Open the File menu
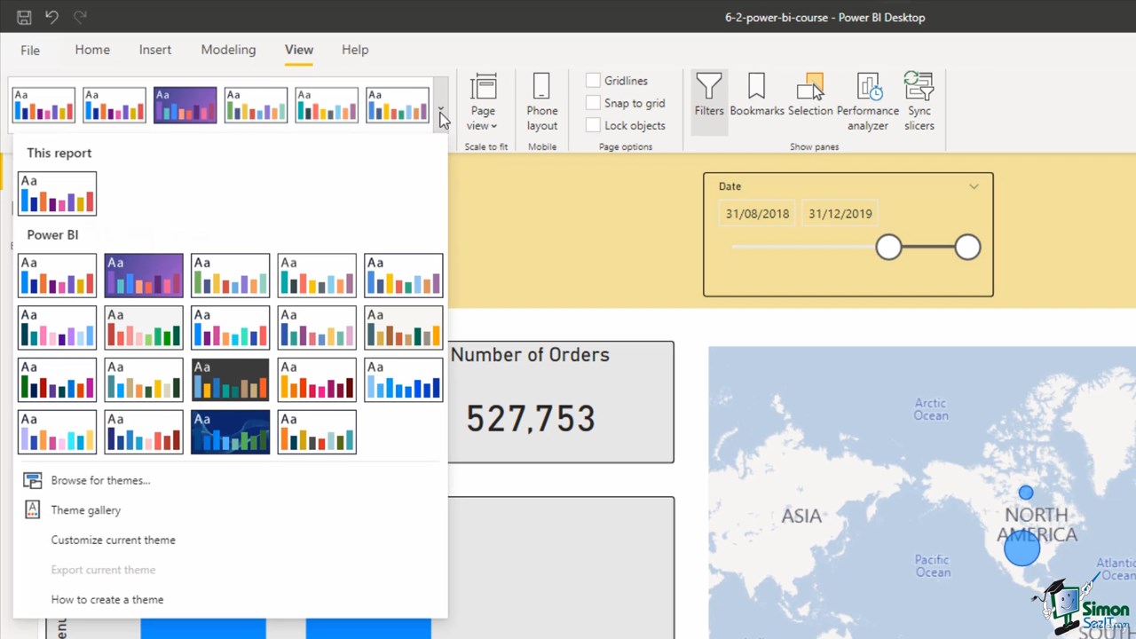Screen dimensions: 1136x639 30,51
